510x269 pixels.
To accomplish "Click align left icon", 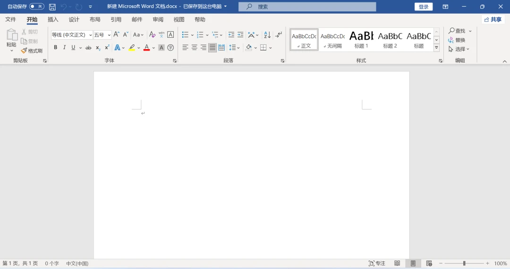I will click(185, 48).
